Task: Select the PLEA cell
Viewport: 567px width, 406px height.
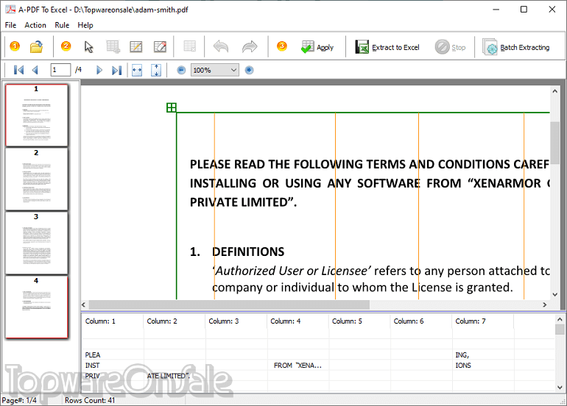Action: (x=113, y=355)
